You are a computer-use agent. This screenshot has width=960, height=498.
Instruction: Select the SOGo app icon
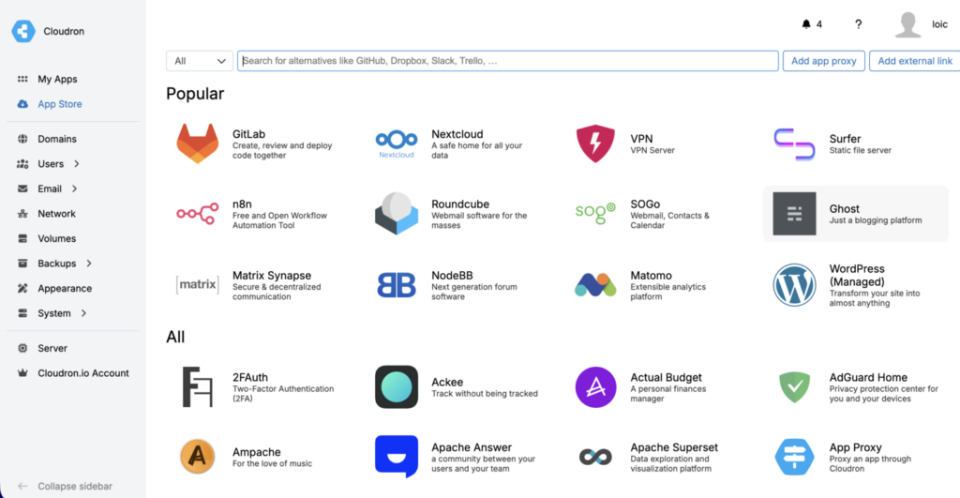tap(595, 213)
